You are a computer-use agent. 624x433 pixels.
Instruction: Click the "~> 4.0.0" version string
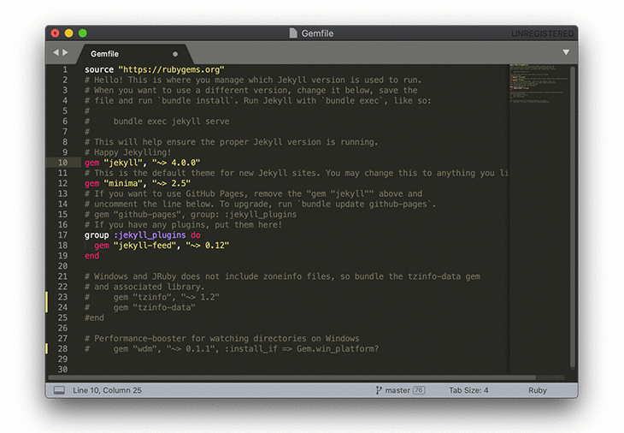[176, 163]
